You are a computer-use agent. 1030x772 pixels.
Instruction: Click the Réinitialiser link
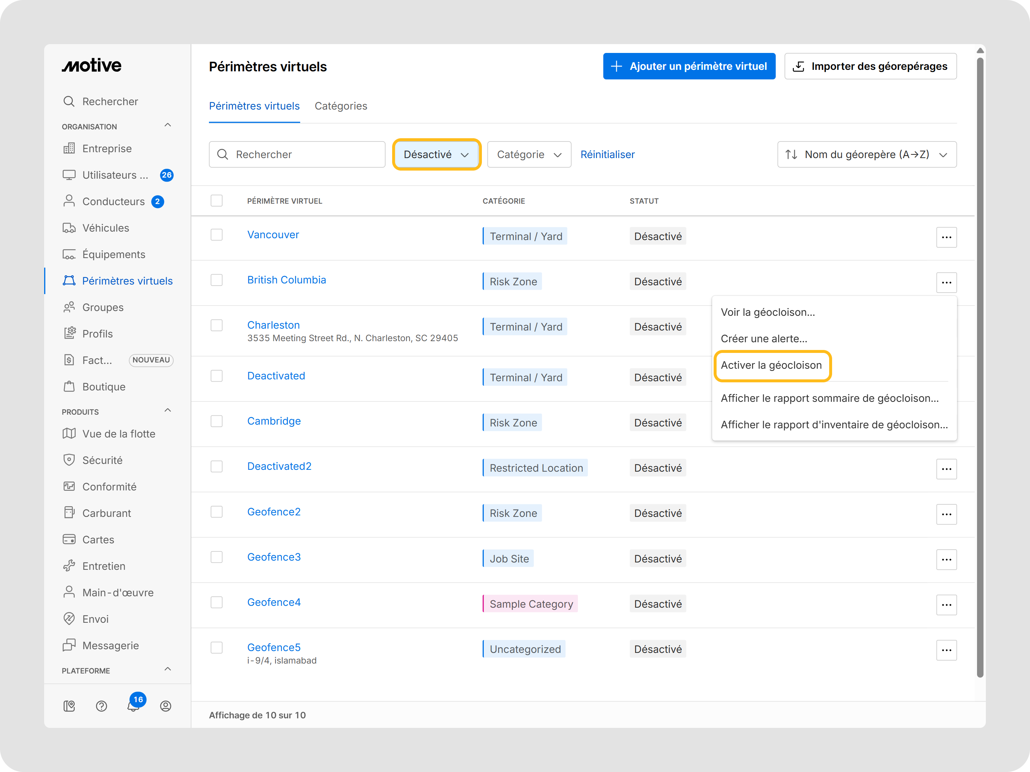[607, 154]
